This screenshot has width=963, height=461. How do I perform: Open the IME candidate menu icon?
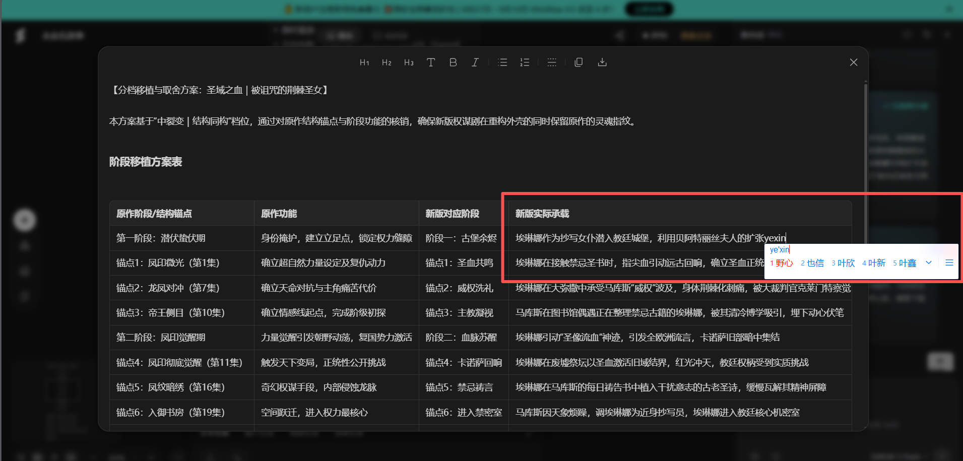pyautogui.click(x=949, y=262)
